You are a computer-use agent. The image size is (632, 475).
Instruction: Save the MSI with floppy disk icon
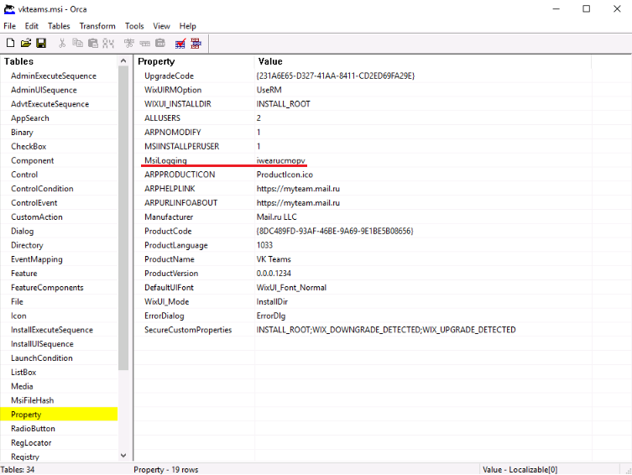pos(41,43)
